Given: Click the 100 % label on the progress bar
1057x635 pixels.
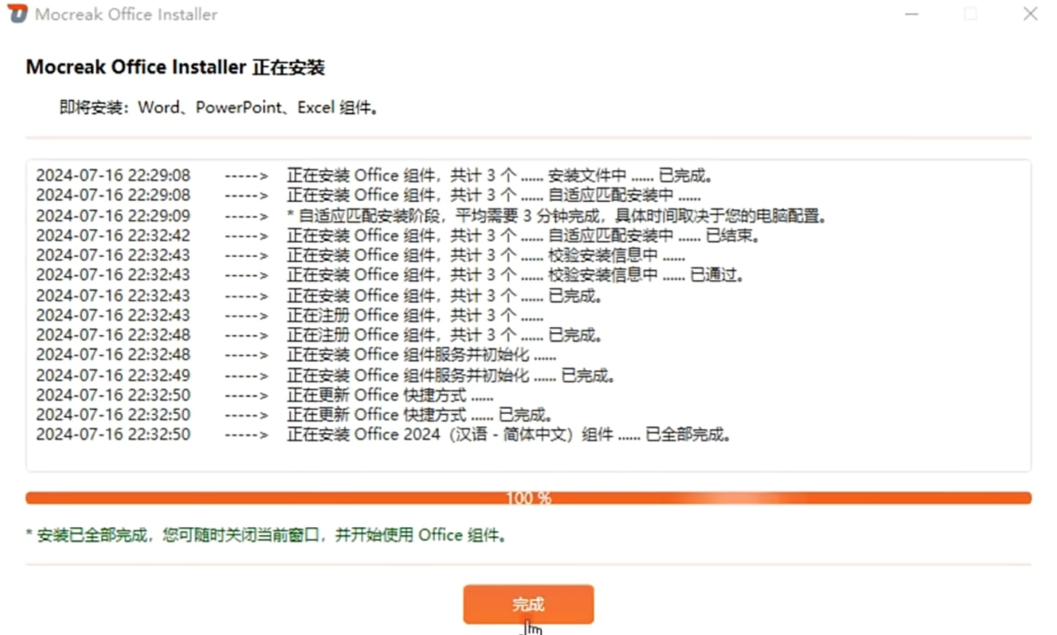Looking at the screenshot, I should [x=527, y=497].
